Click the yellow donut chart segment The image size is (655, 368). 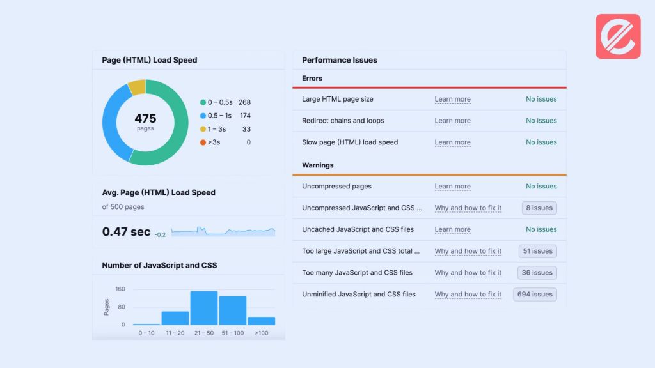(138, 87)
